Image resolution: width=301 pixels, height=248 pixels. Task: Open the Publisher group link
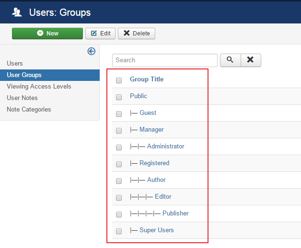[175, 213]
